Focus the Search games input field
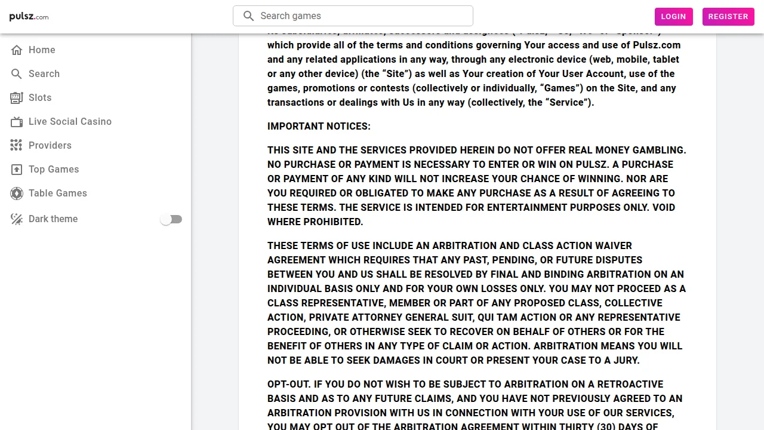The width and height of the screenshot is (764, 430). (x=353, y=16)
